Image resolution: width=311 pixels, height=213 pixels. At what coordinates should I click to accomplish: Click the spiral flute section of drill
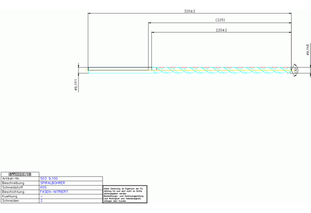pos(223,70)
